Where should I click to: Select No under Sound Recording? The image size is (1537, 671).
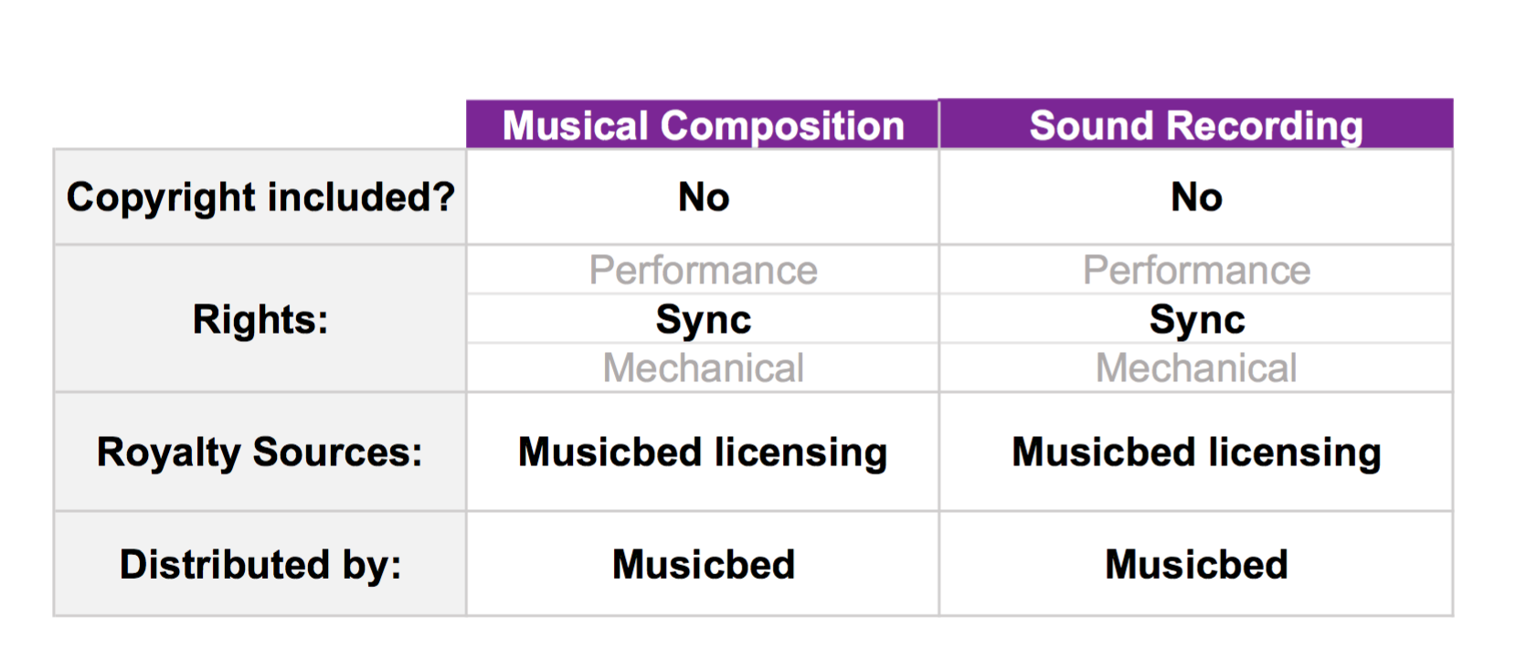pos(1196,197)
